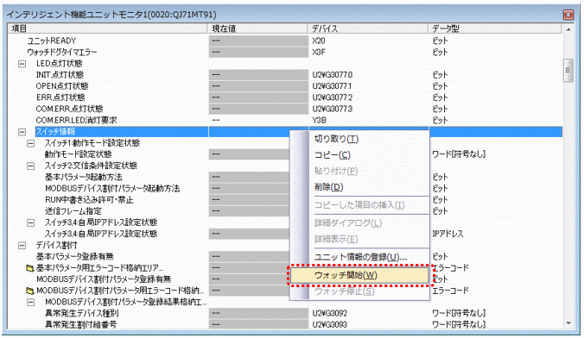Select the INIT.点灯状態 row
This screenshot has width=584, height=338.
tap(60, 75)
